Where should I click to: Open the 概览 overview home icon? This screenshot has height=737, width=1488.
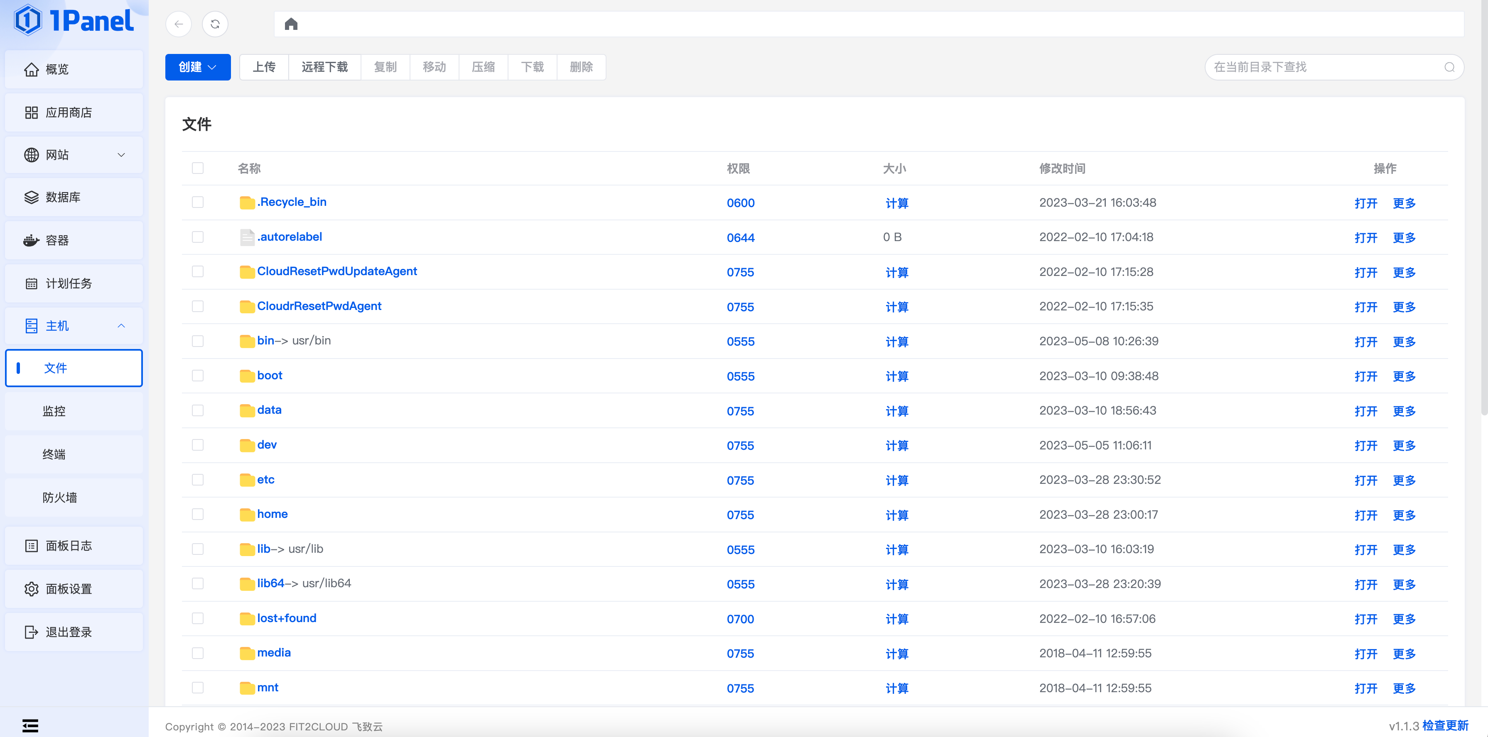pos(31,69)
